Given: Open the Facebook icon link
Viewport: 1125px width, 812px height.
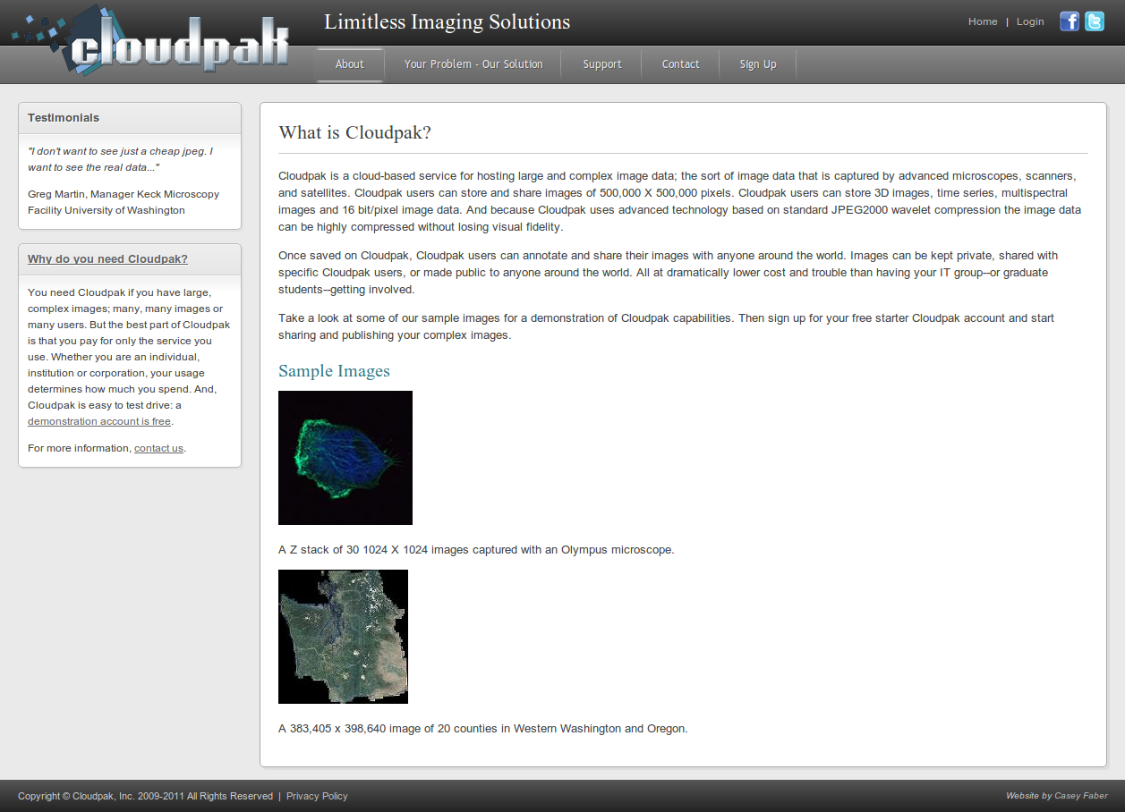Looking at the screenshot, I should [x=1070, y=21].
